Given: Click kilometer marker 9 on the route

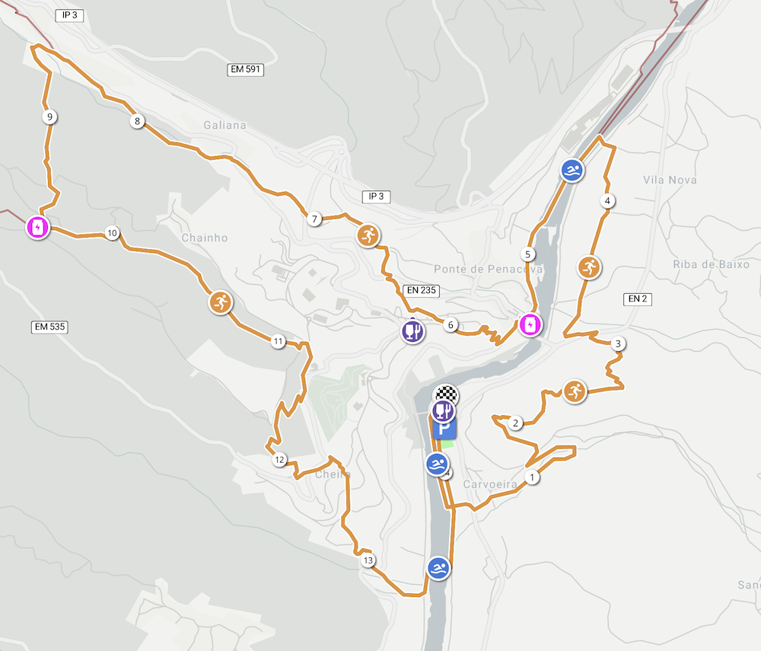Looking at the screenshot, I should pyautogui.click(x=49, y=116).
